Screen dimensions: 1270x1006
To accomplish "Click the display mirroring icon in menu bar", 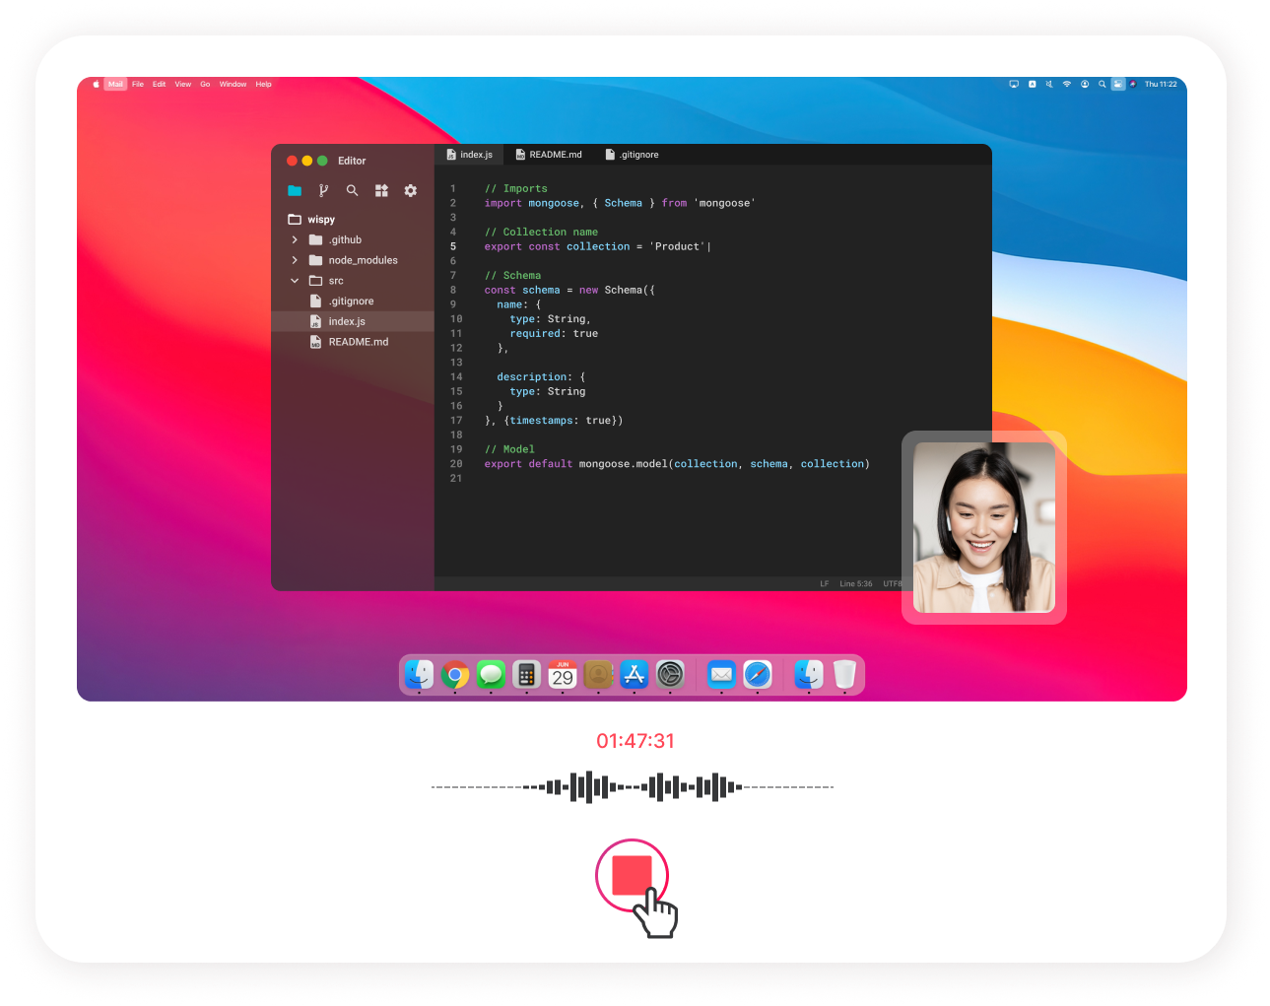I will (x=1014, y=85).
